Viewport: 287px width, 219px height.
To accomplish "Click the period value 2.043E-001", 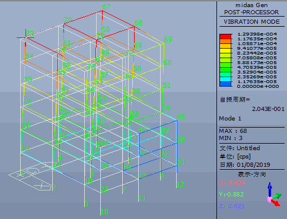I will pos(268,109).
